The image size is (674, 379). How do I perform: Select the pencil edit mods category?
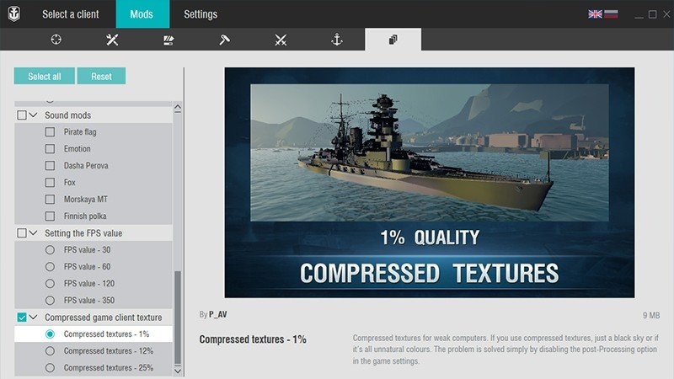(x=168, y=40)
